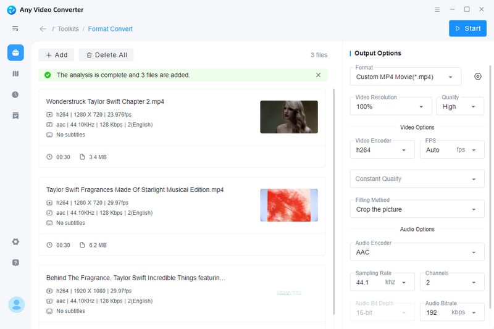Click the video stream icon for Behind The Fragrance file
The width and height of the screenshot is (494, 329).
(49, 291)
